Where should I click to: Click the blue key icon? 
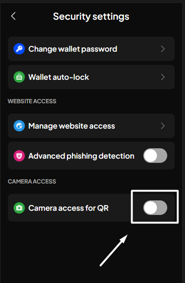tap(19, 49)
